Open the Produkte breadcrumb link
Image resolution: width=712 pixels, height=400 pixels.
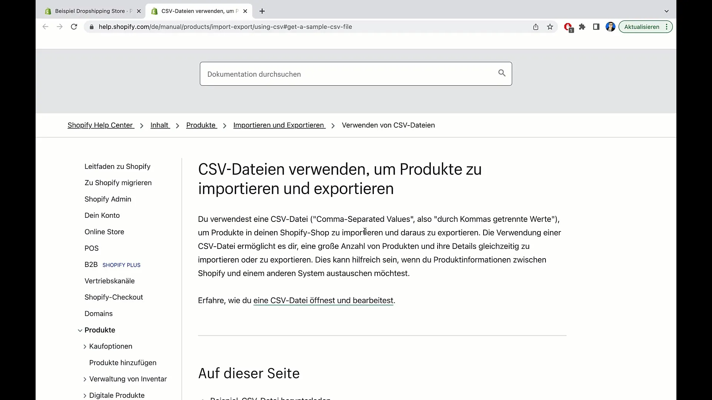(201, 125)
